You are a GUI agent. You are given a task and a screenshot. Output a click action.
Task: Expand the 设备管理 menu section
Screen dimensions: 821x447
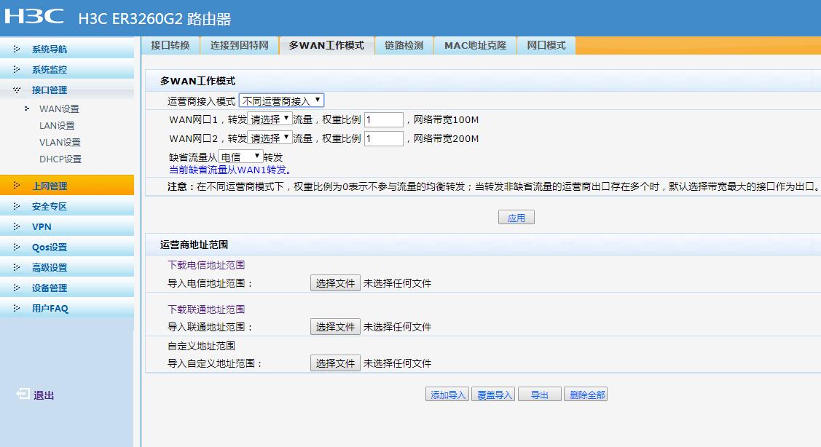pyautogui.click(x=67, y=288)
